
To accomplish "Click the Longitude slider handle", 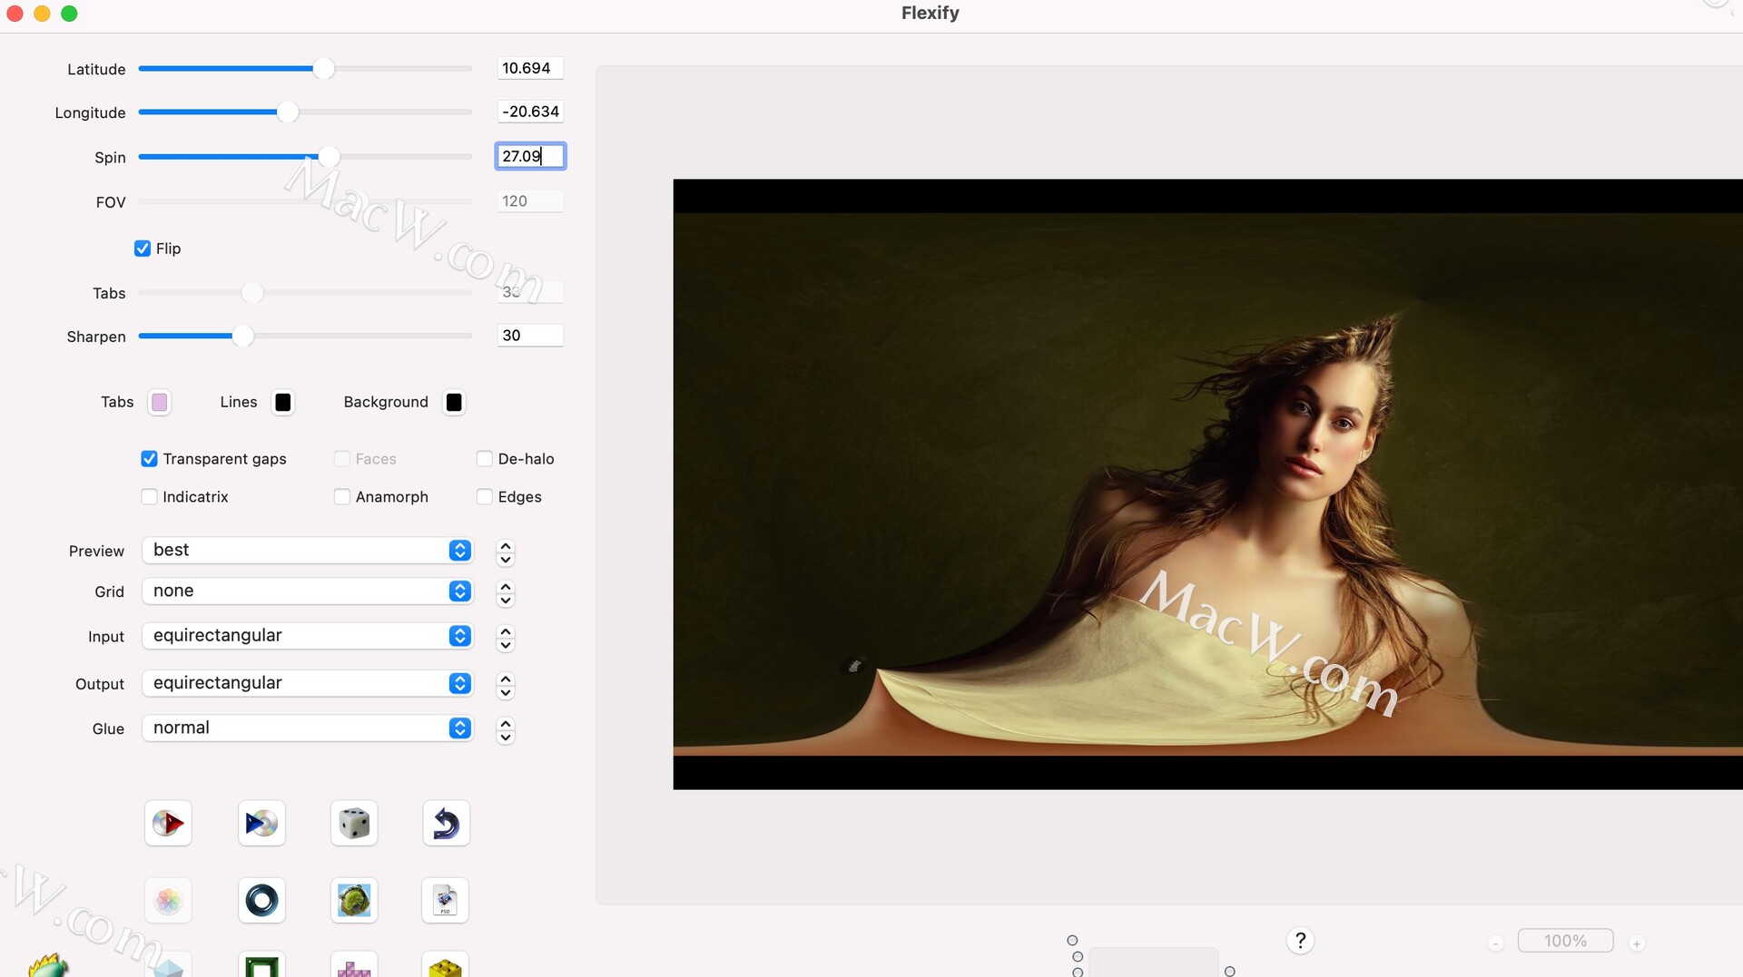I will click(x=287, y=112).
